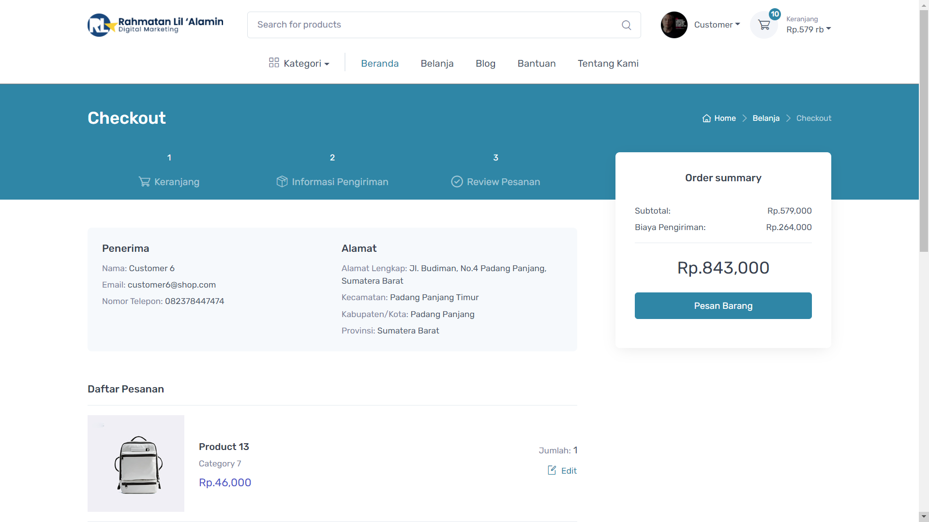Click the Kategori grid icon
The image size is (929, 522).
coord(274,63)
